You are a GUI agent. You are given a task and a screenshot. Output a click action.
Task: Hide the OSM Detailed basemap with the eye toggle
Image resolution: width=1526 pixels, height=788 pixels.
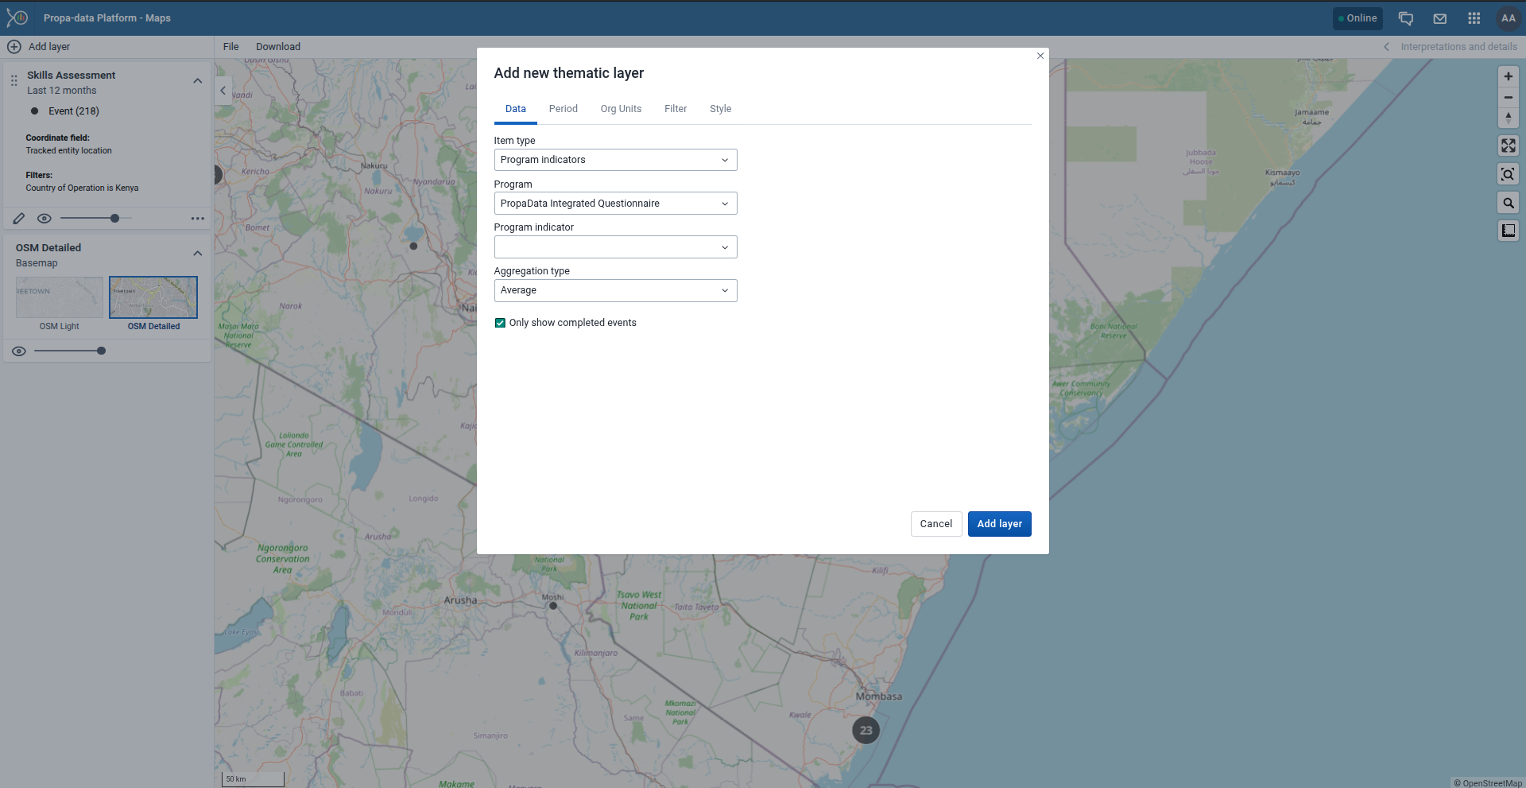(x=19, y=351)
